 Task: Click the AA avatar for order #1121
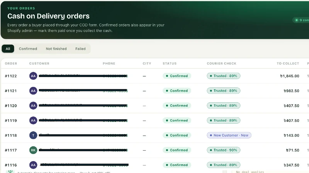pyautogui.click(x=33, y=91)
